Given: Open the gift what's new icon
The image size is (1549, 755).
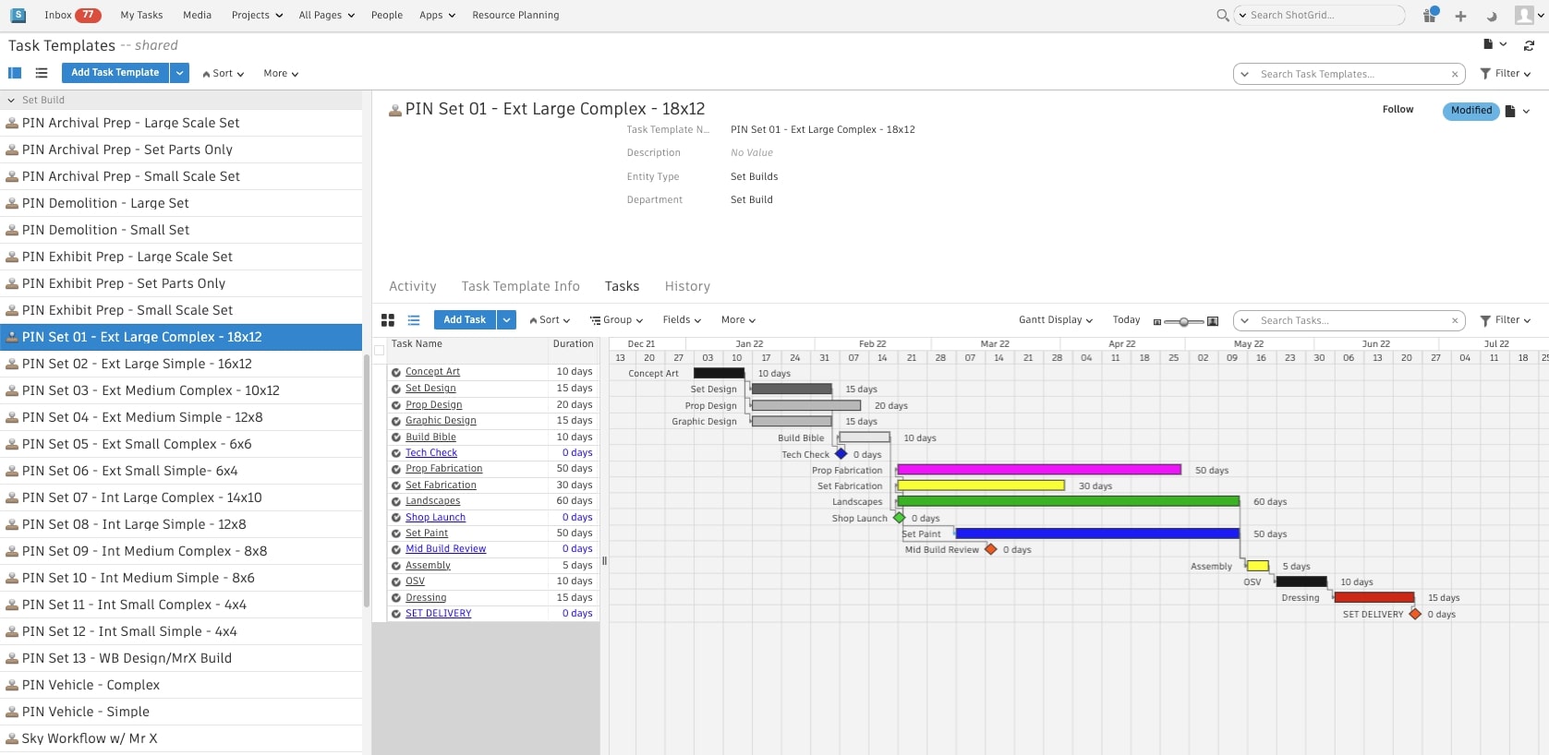Looking at the screenshot, I should (1430, 15).
